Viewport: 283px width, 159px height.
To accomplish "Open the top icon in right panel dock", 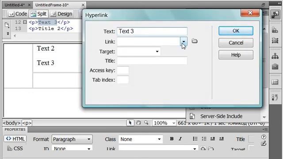I will tap(275, 15).
